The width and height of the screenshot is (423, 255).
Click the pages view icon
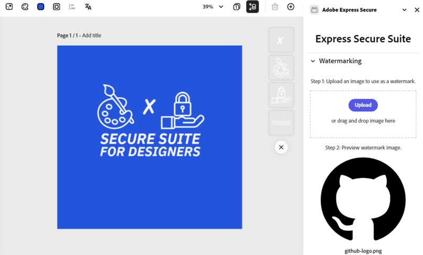coord(237,7)
